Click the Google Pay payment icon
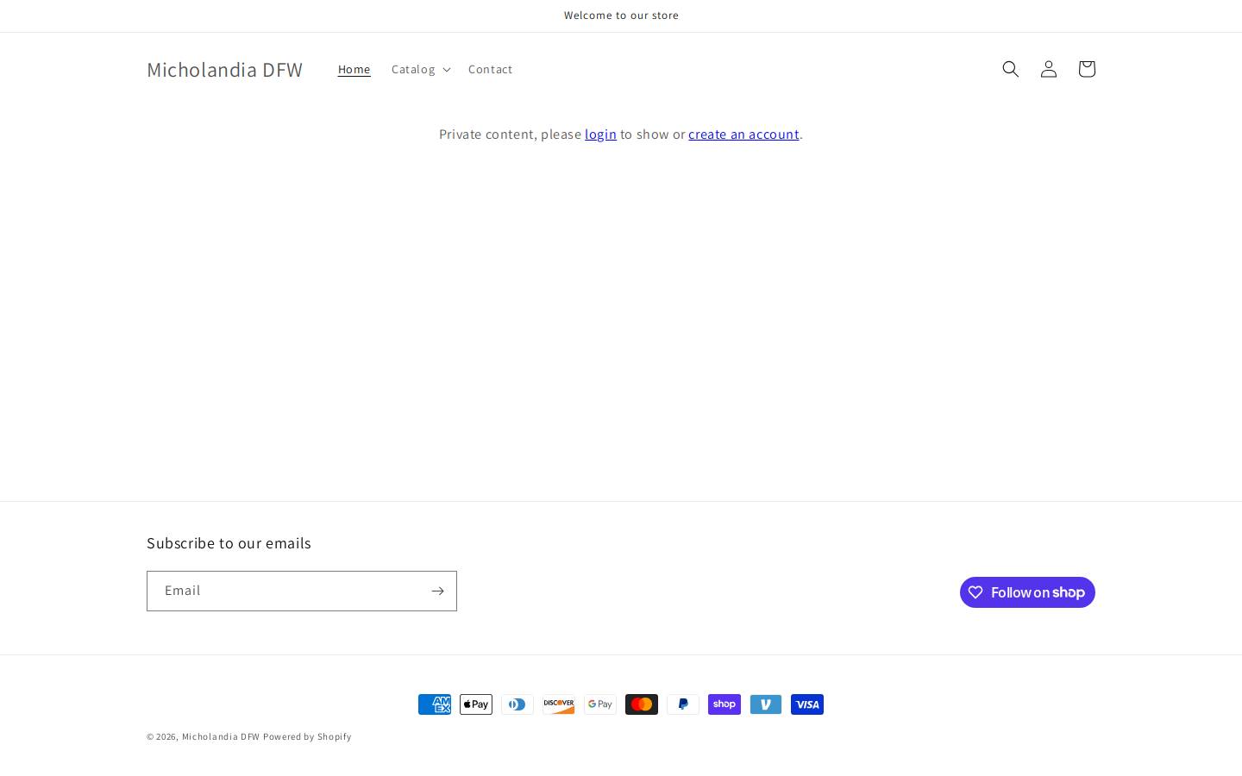The image size is (1242, 776). [600, 704]
